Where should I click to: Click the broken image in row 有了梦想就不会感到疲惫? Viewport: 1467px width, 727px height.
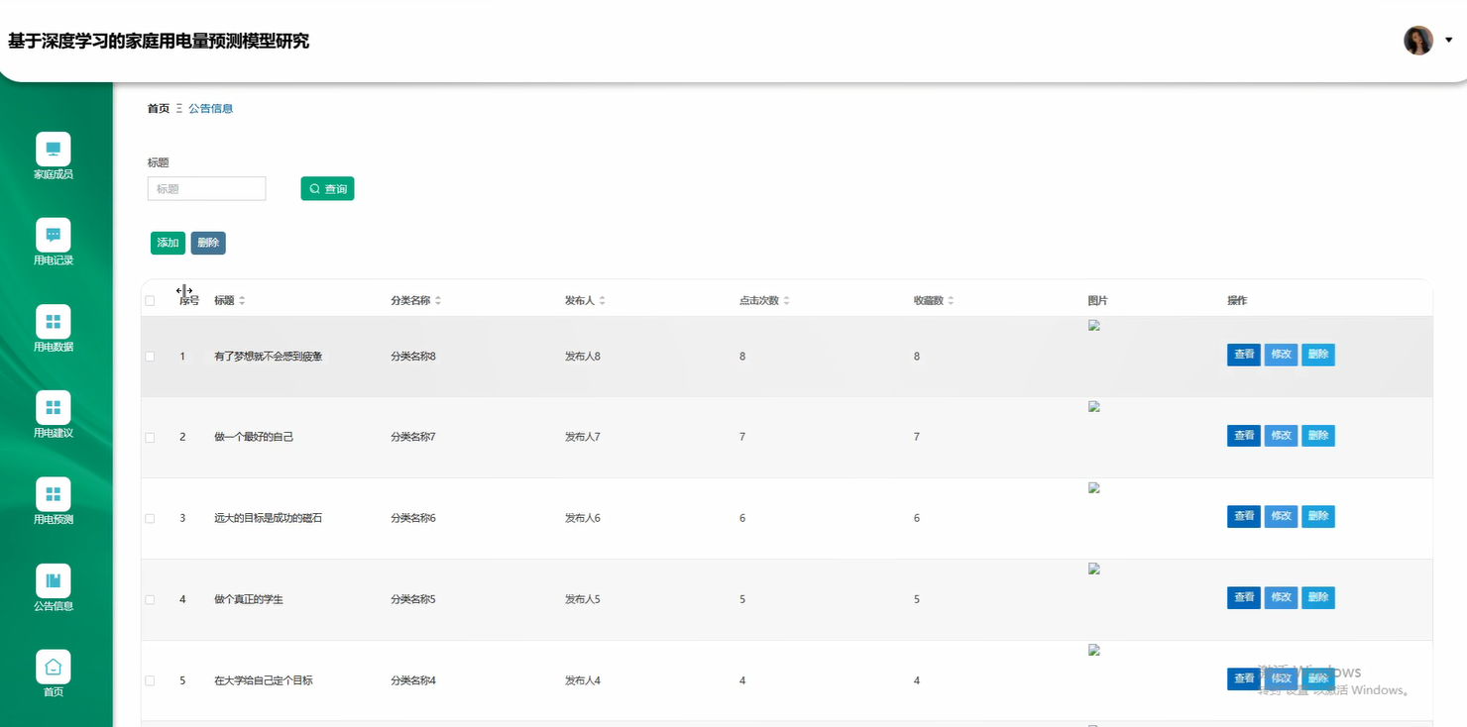[1094, 325]
